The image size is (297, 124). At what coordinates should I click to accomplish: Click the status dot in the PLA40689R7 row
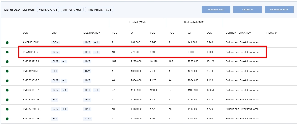(x=7, y=52)
